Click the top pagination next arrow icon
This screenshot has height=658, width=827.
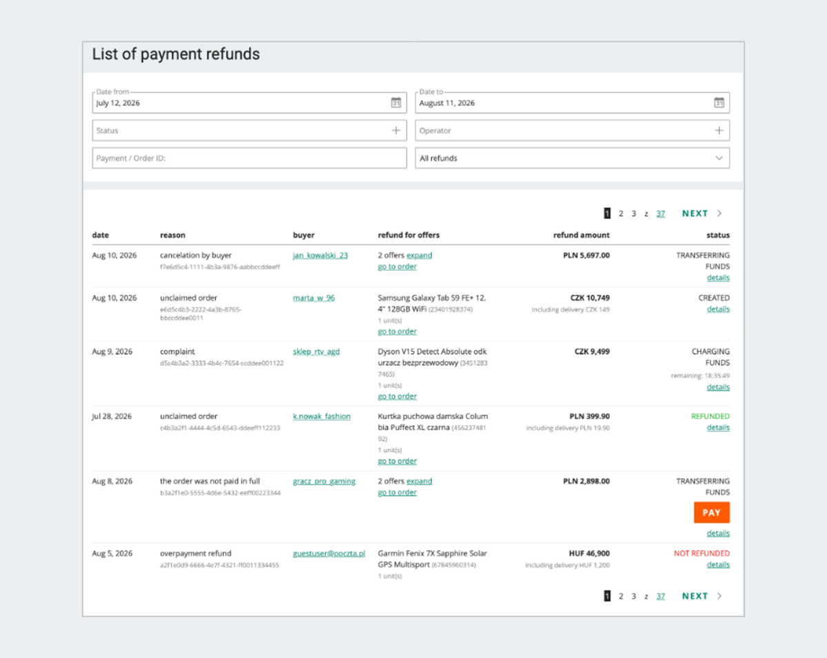[719, 214]
